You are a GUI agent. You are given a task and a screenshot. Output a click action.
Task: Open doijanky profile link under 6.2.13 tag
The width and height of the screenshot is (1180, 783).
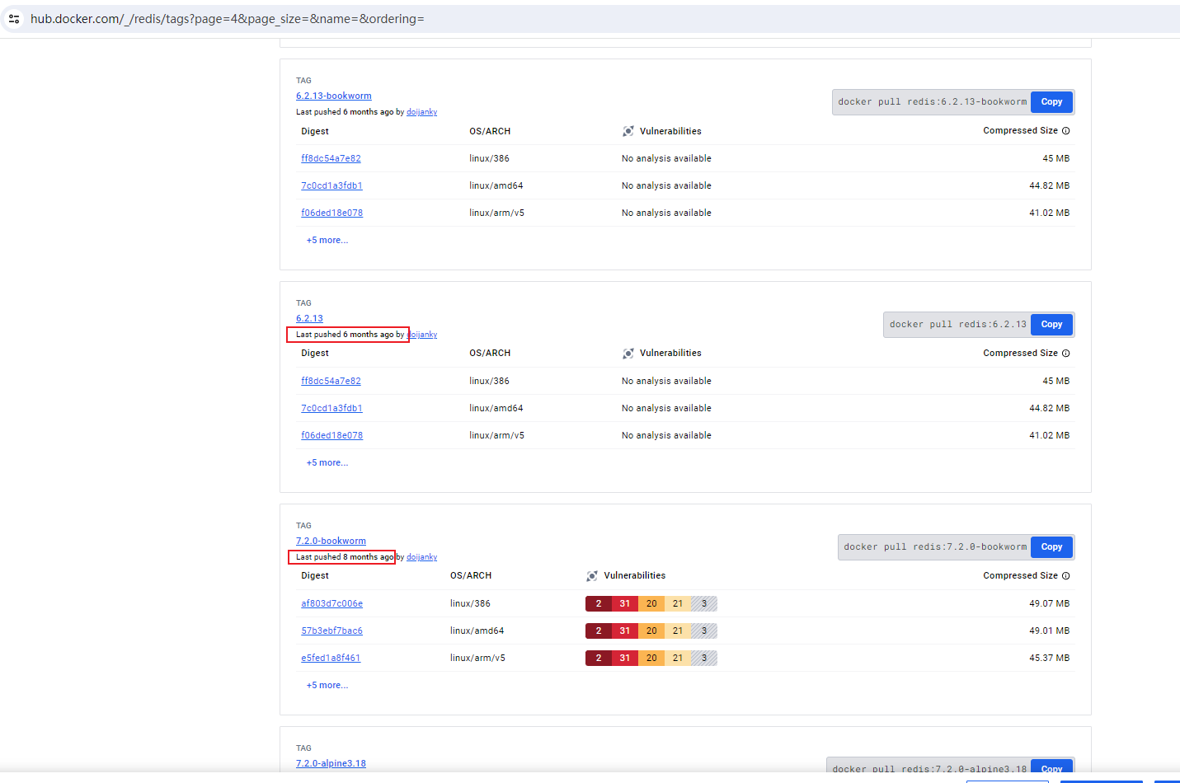422,335
